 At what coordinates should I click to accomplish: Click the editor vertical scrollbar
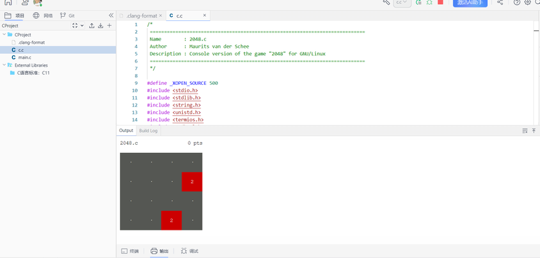536,72
